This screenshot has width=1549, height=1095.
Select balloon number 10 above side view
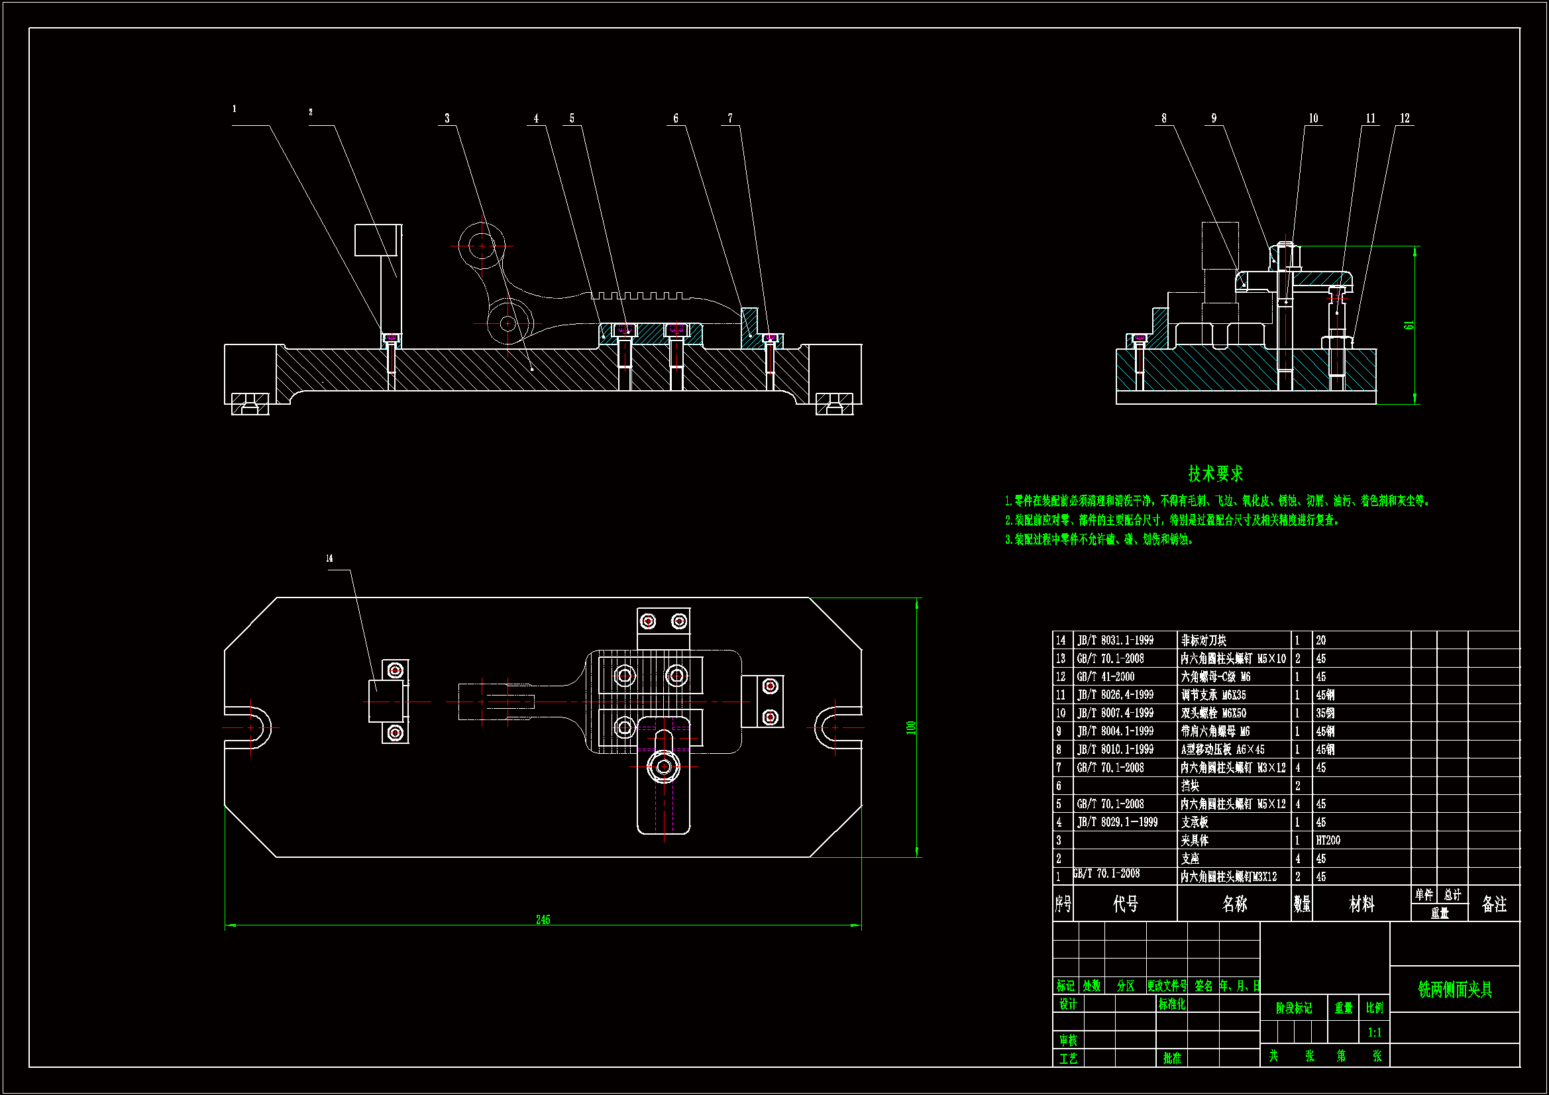(x=1313, y=118)
